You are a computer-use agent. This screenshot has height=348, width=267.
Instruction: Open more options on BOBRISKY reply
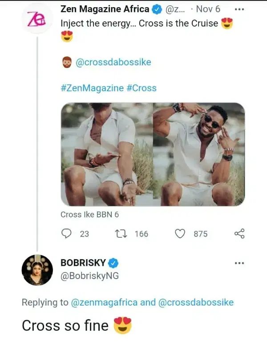tap(239, 263)
